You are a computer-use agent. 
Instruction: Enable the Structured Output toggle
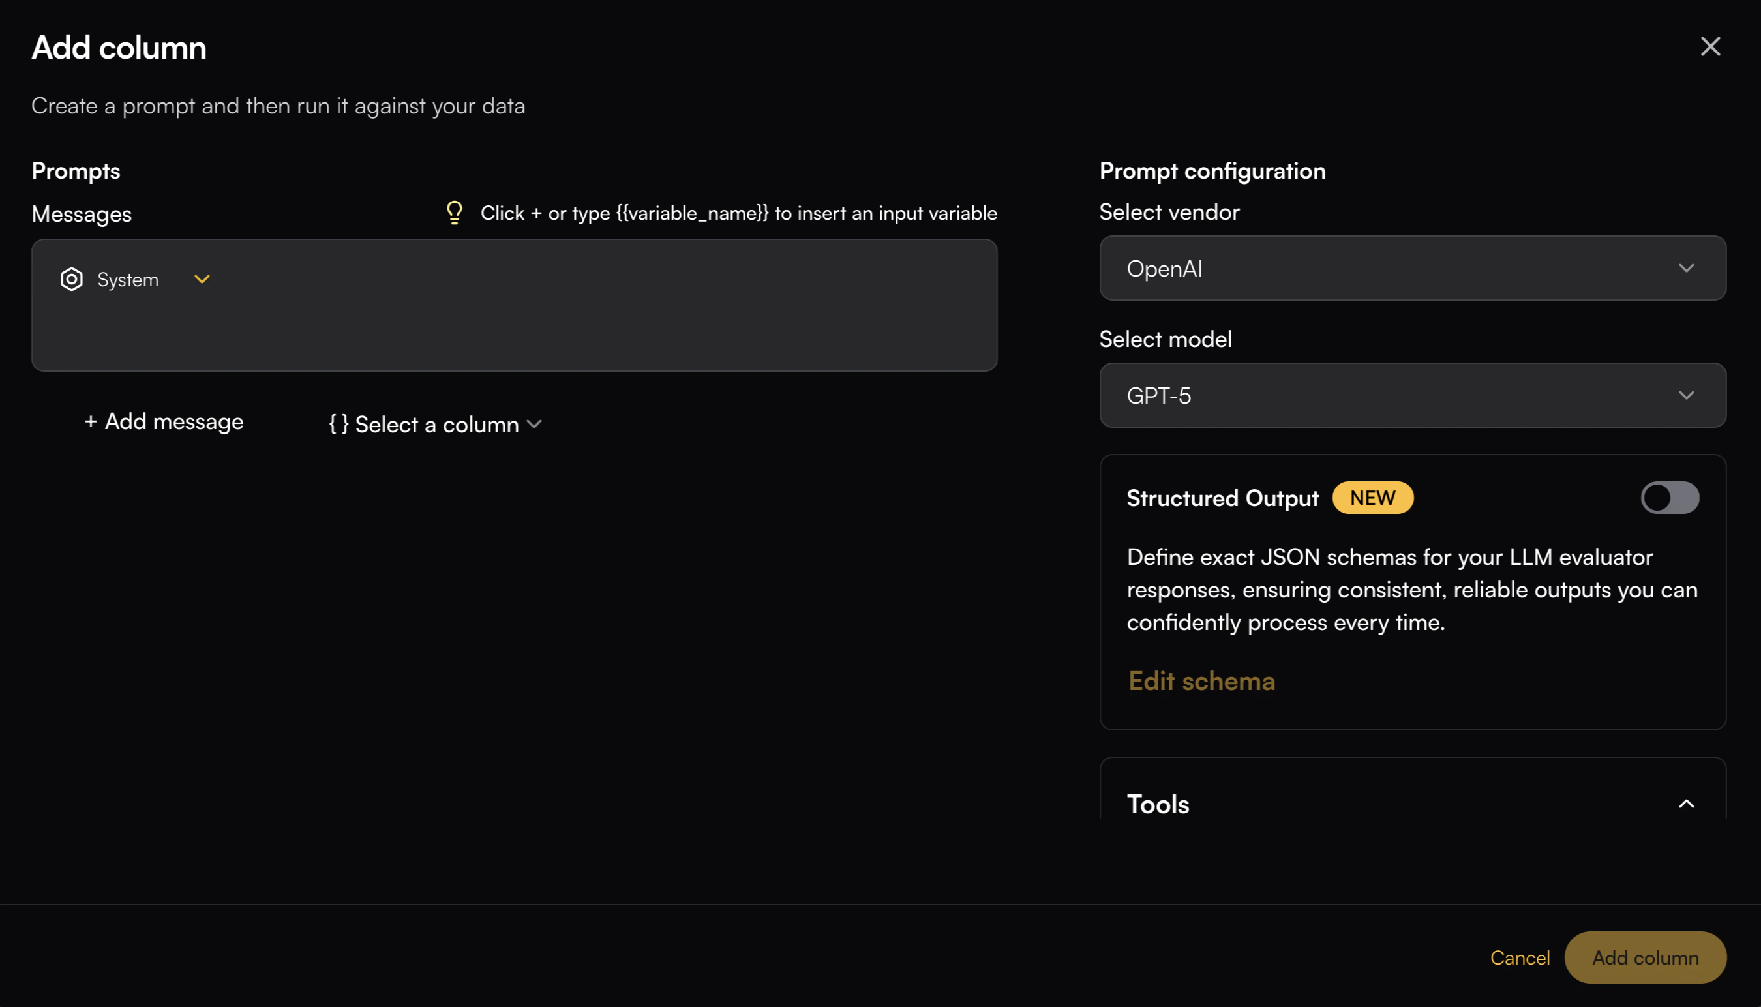(x=1669, y=498)
